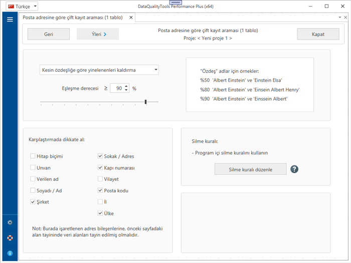Click the match degree slider handle
This screenshot has height=263, width=351.
point(145,102)
